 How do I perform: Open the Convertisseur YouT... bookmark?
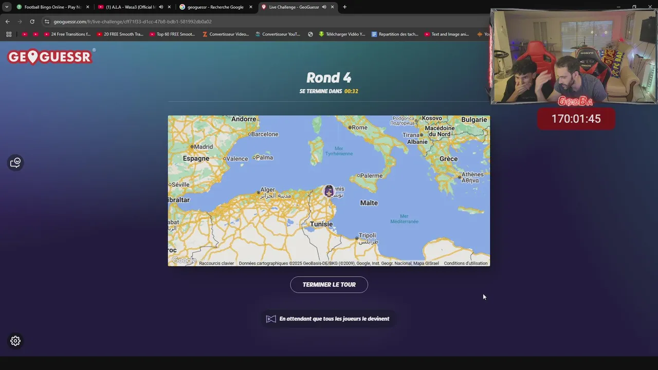(278, 34)
